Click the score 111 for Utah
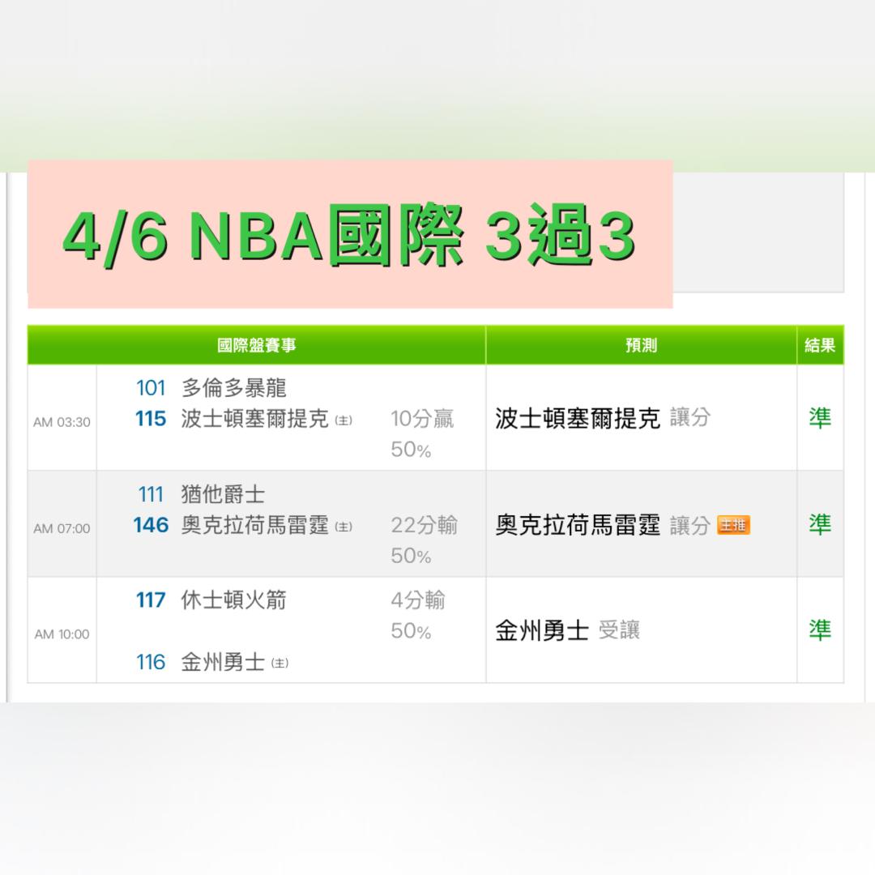 click(151, 494)
